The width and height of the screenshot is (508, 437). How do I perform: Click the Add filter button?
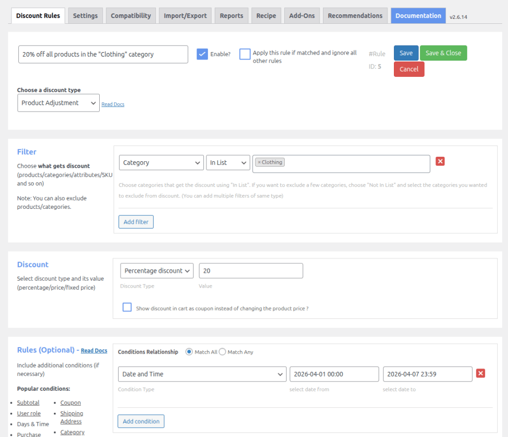pyautogui.click(x=135, y=222)
